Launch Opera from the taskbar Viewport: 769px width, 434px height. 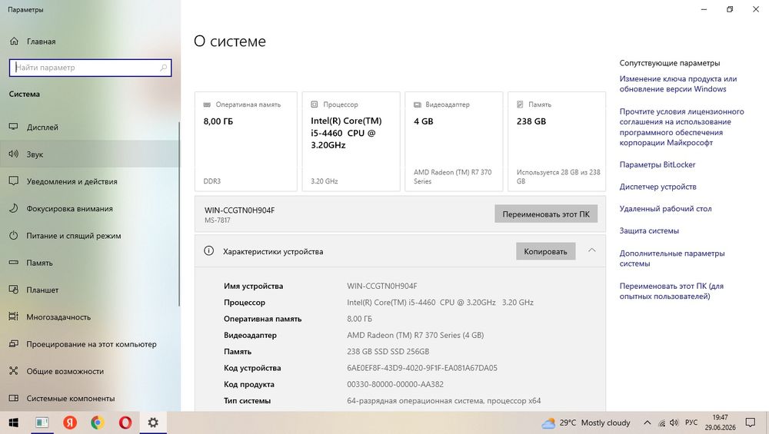coord(125,422)
